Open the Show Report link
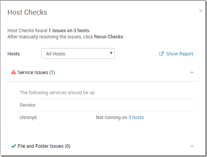Screen dimensions: 207x157 (x=180, y=54)
